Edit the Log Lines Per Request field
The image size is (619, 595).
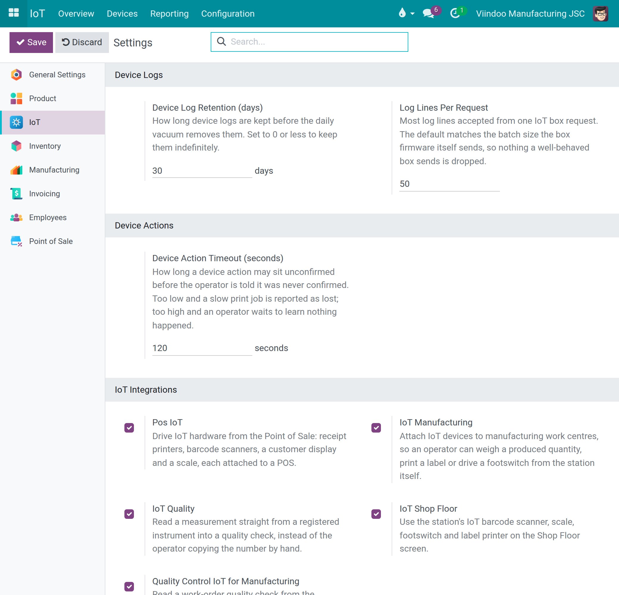(449, 184)
